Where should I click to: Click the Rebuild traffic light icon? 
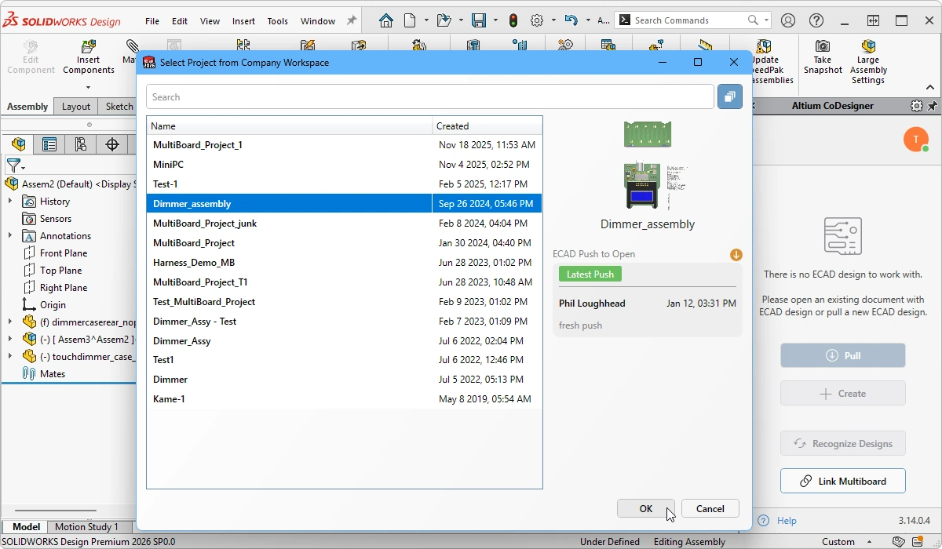[x=513, y=20]
